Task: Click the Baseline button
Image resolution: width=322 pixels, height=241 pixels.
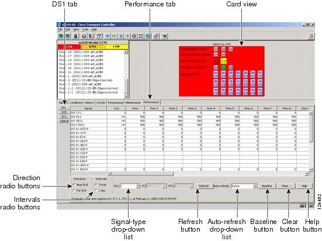Action: coord(266,186)
